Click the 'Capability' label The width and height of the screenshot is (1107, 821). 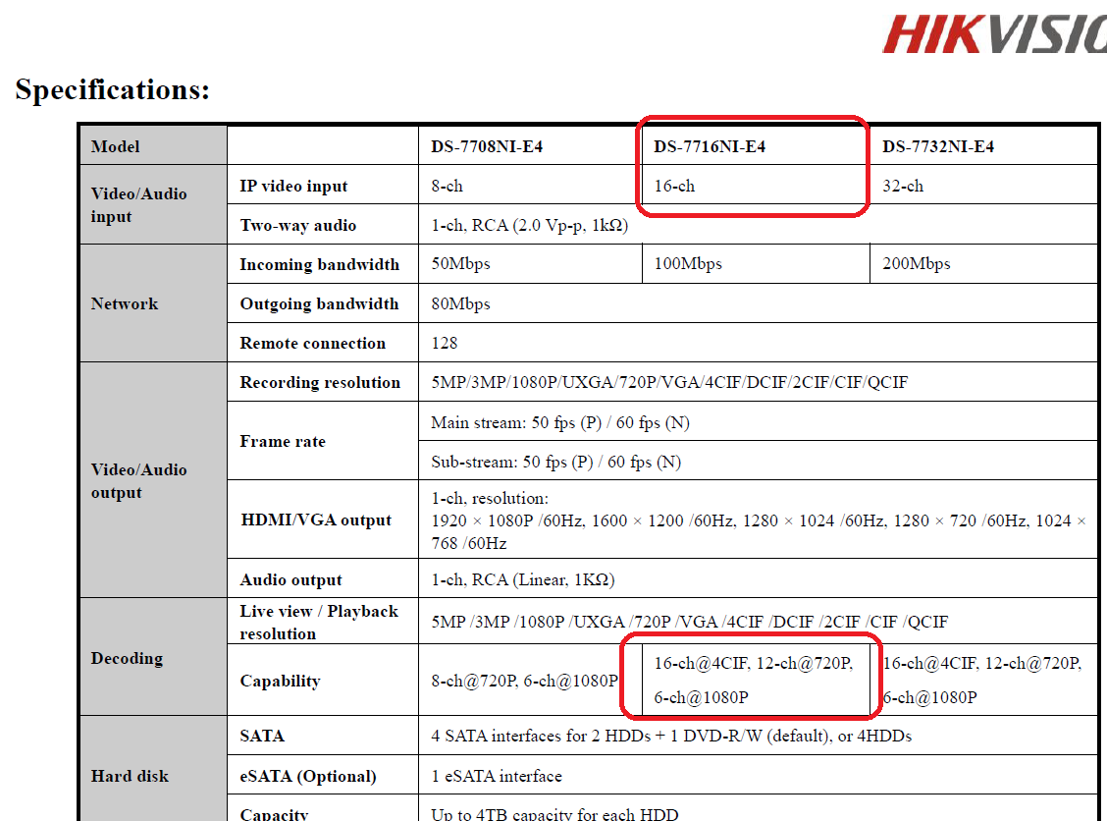tap(280, 682)
